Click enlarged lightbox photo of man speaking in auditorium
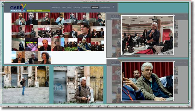 coord(147,35)
